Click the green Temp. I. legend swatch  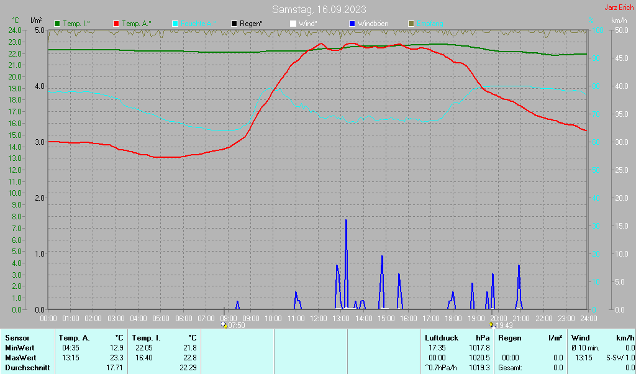57,24
